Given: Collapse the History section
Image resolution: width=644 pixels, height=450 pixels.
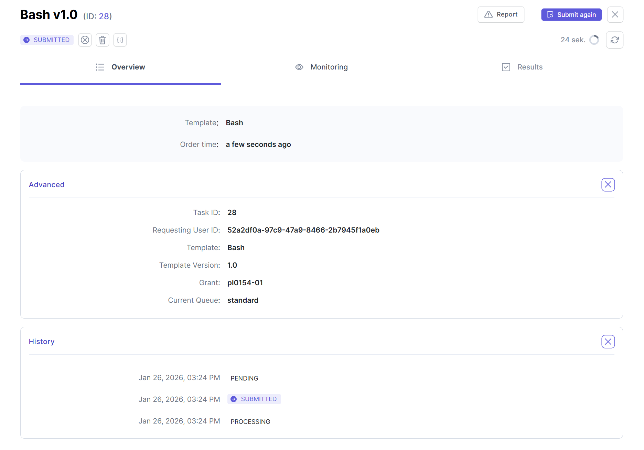Looking at the screenshot, I should click(608, 342).
